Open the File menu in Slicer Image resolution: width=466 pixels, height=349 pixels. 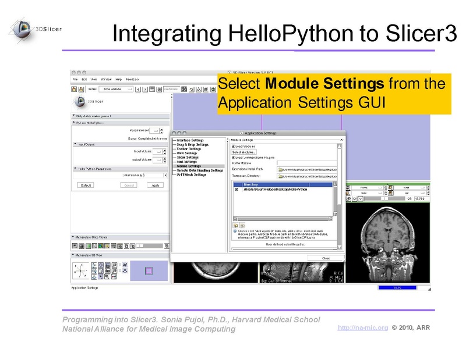click(x=75, y=80)
